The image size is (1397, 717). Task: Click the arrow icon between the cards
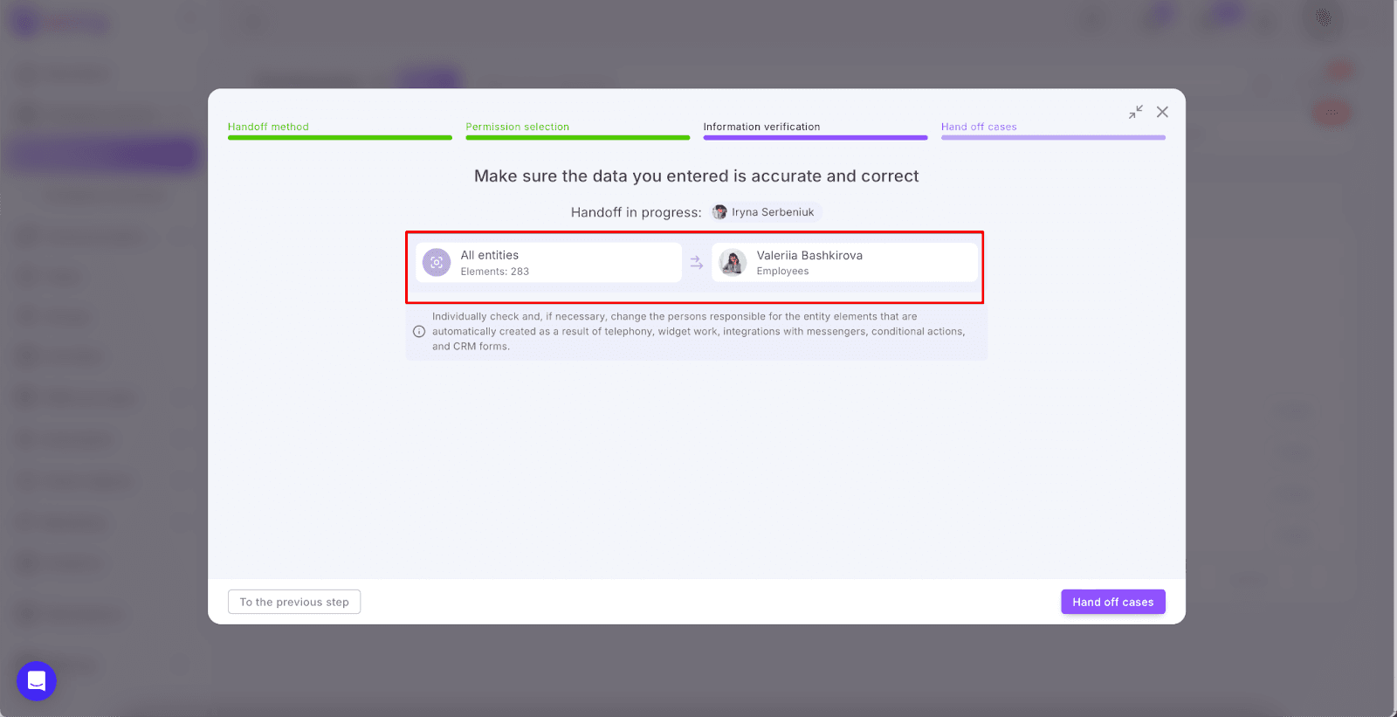(696, 262)
